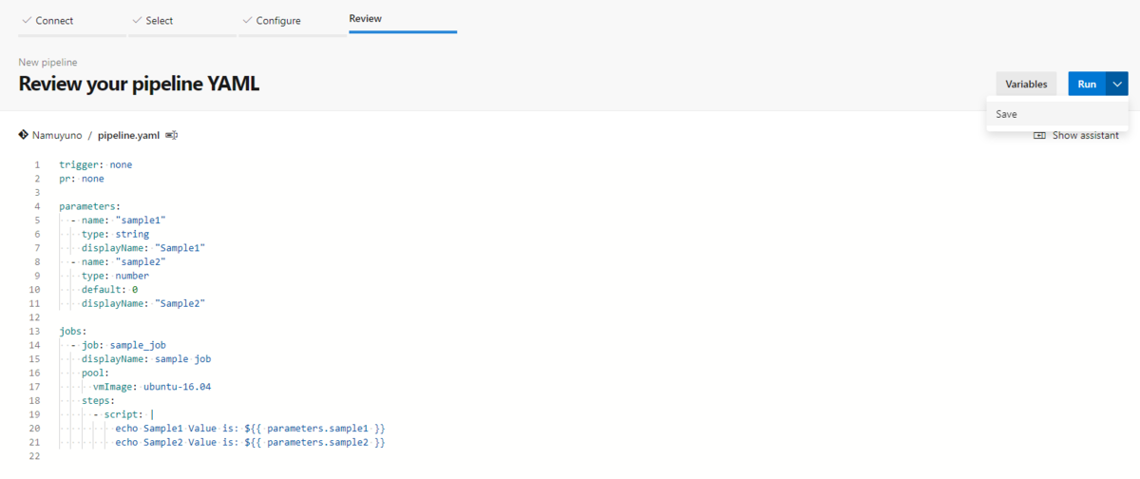Viewport: 1140px width, 479px height.
Task: Click the 'displayName: sample job' line
Action: pyautogui.click(x=146, y=359)
